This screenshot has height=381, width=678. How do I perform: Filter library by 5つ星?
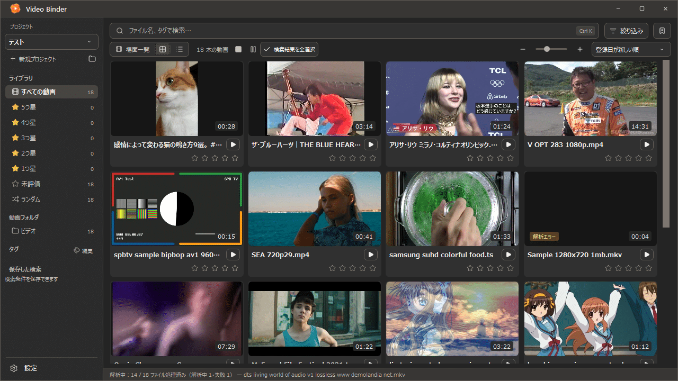click(51, 107)
